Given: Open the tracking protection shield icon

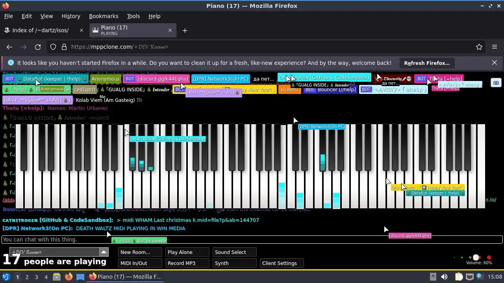Looking at the screenshot, I should click(x=53, y=47).
